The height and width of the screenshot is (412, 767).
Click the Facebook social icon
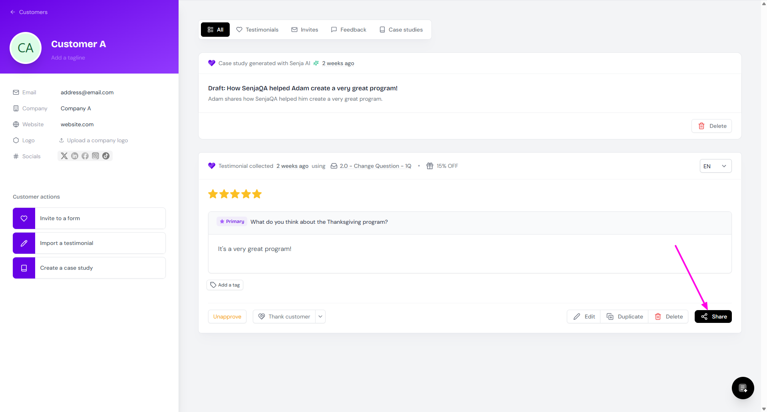pos(85,156)
